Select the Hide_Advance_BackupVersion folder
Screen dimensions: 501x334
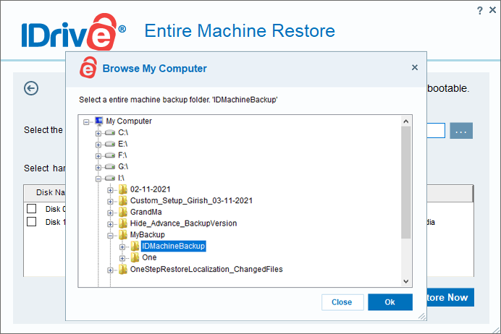(183, 223)
